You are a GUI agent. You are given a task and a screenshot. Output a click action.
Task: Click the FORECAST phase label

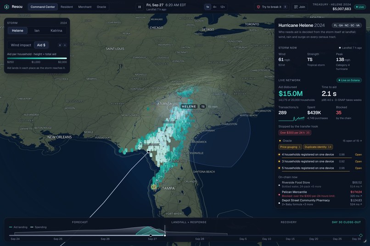[x=80, y=222]
